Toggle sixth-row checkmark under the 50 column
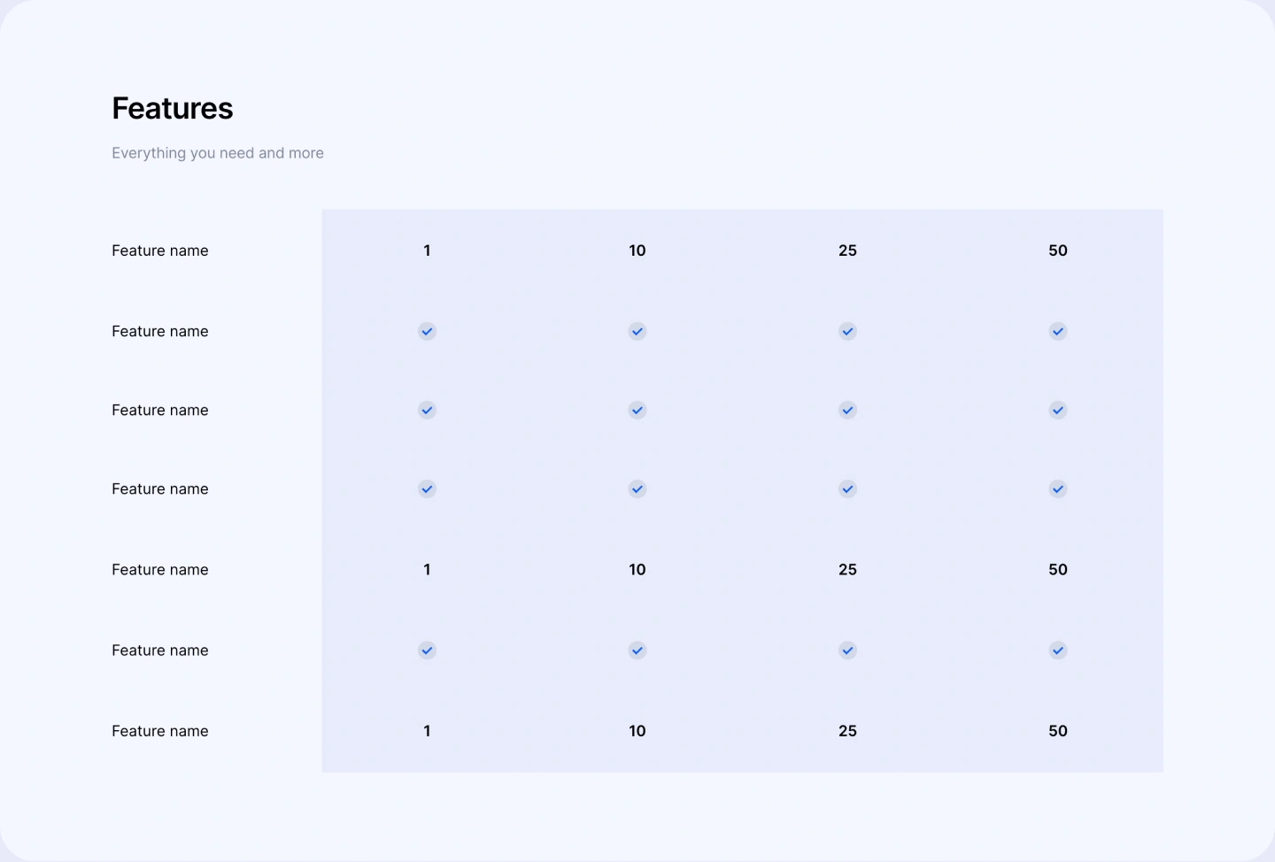The image size is (1275, 862). click(1058, 650)
